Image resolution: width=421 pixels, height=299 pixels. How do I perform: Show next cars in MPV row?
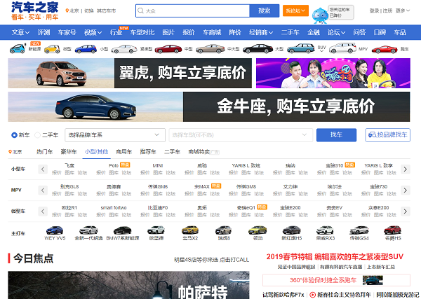point(406,190)
